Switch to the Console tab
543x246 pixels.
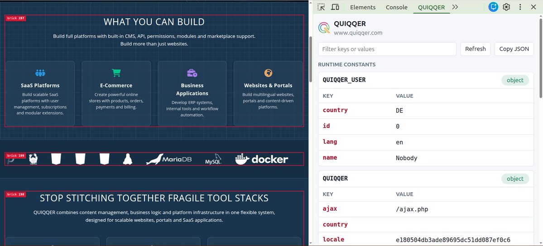pyautogui.click(x=397, y=7)
